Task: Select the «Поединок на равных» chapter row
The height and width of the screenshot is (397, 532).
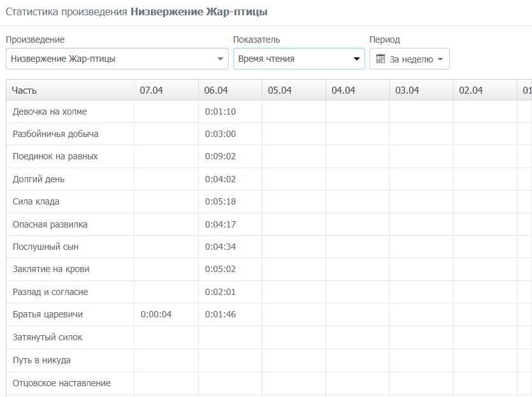Action: point(55,157)
